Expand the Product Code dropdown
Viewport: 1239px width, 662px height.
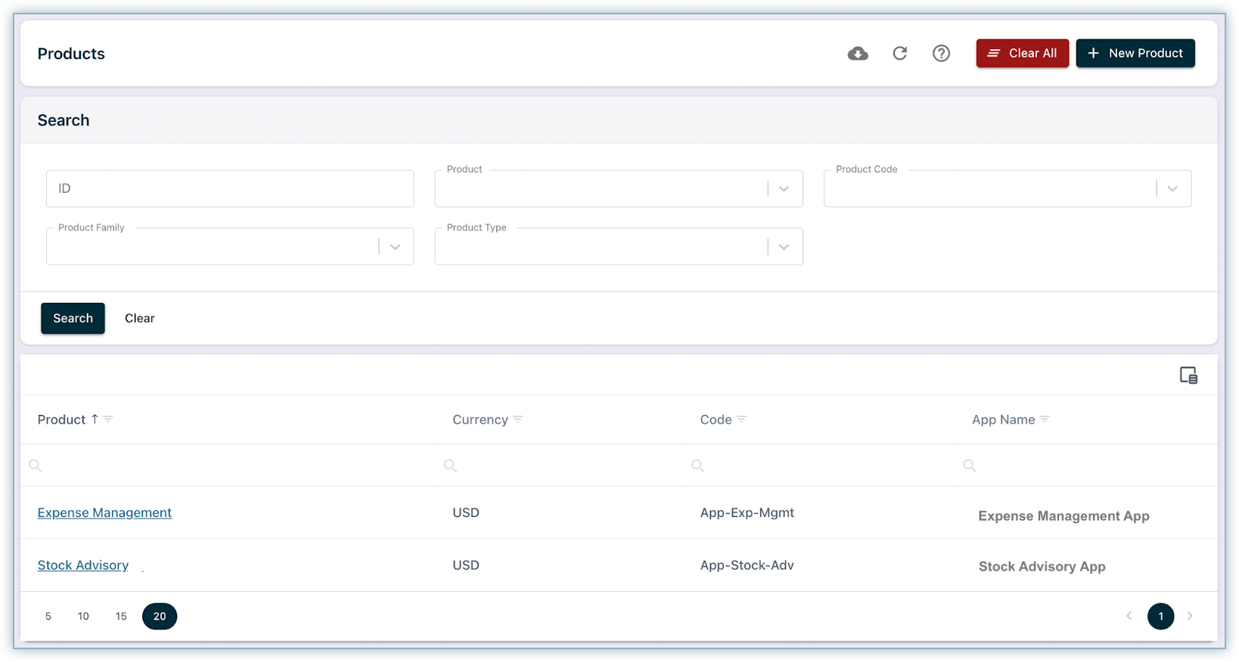point(1172,189)
